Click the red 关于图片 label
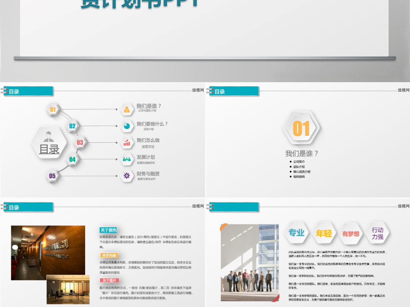Viewport: 410px width, 307px height. (109, 280)
